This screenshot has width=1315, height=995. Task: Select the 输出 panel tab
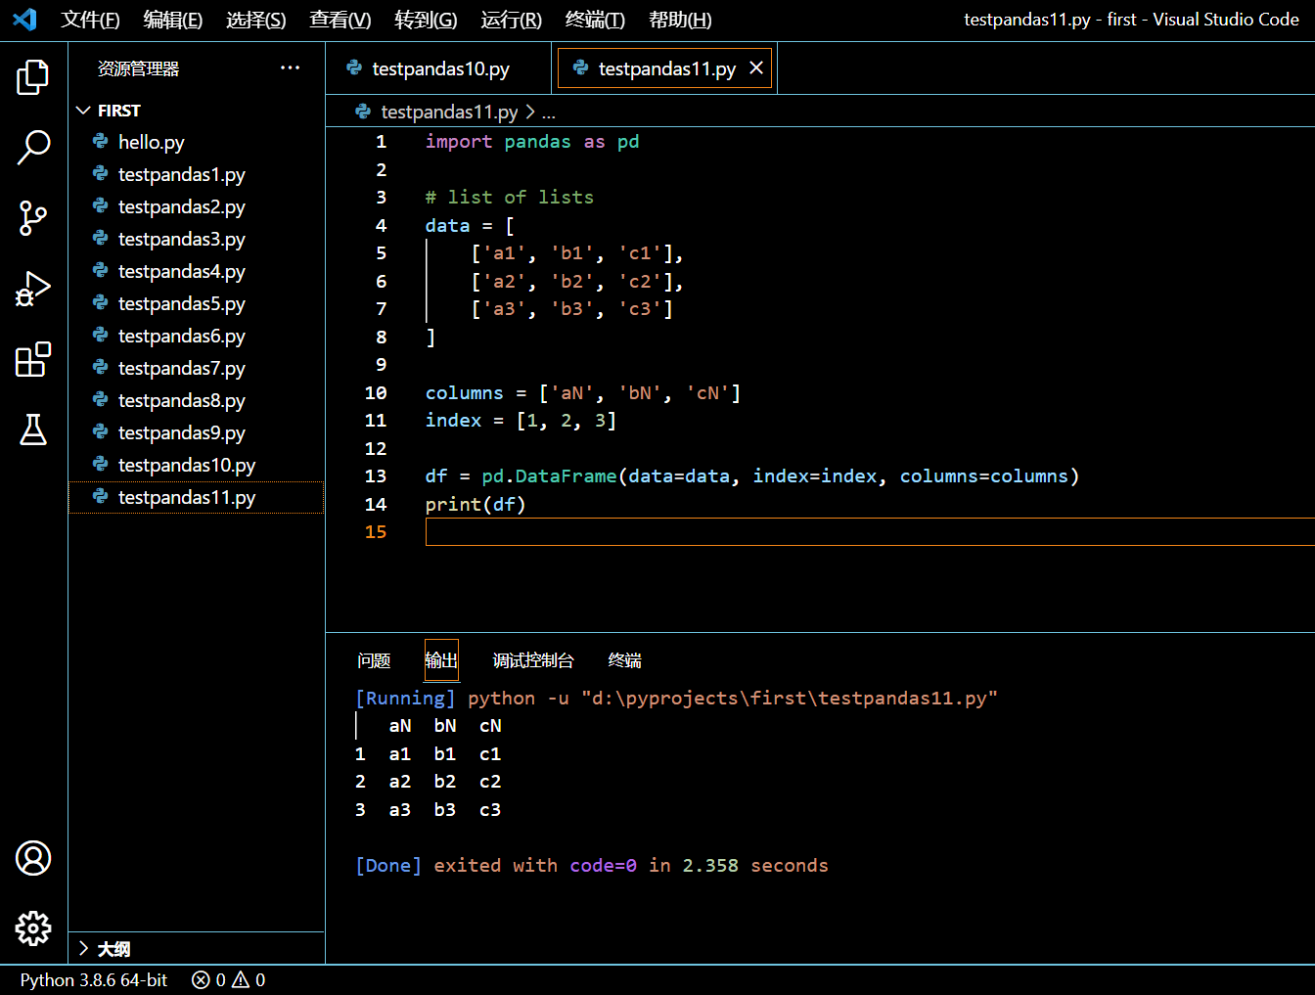[441, 660]
